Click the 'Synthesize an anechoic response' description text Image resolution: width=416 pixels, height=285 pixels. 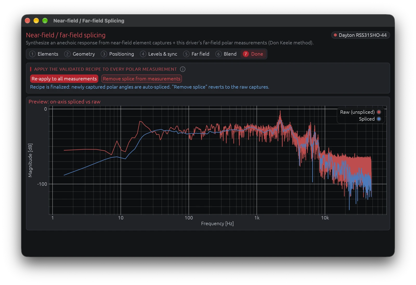(170, 43)
